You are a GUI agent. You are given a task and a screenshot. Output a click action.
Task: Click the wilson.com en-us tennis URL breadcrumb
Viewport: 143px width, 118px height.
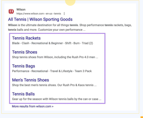[39, 14]
